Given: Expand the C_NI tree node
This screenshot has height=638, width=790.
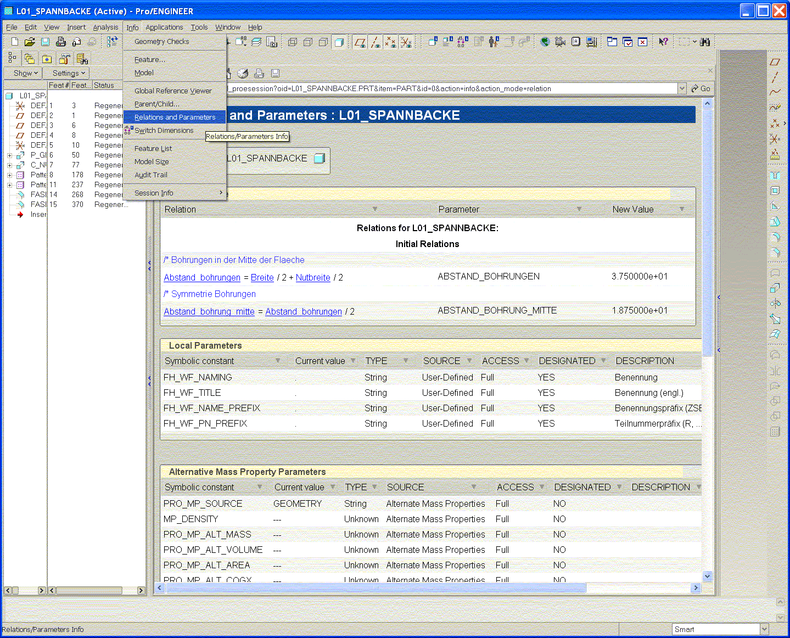Looking at the screenshot, I should [x=9, y=165].
